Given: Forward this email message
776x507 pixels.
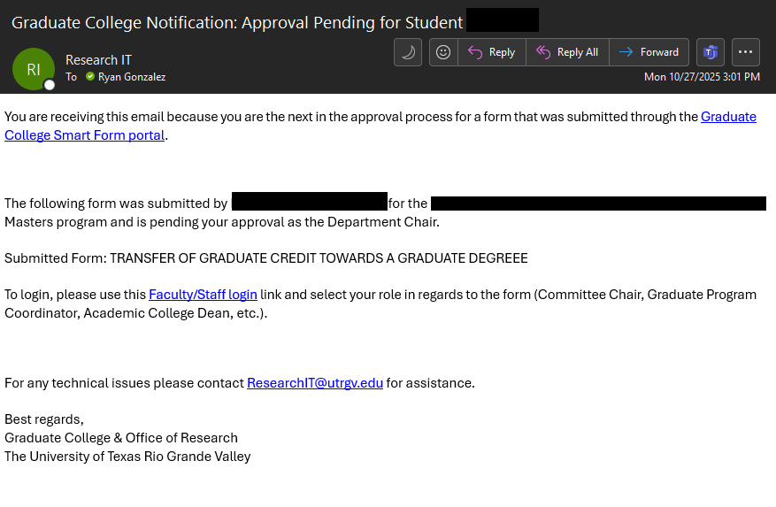Looking at the screenshot, I should (649, 52).
